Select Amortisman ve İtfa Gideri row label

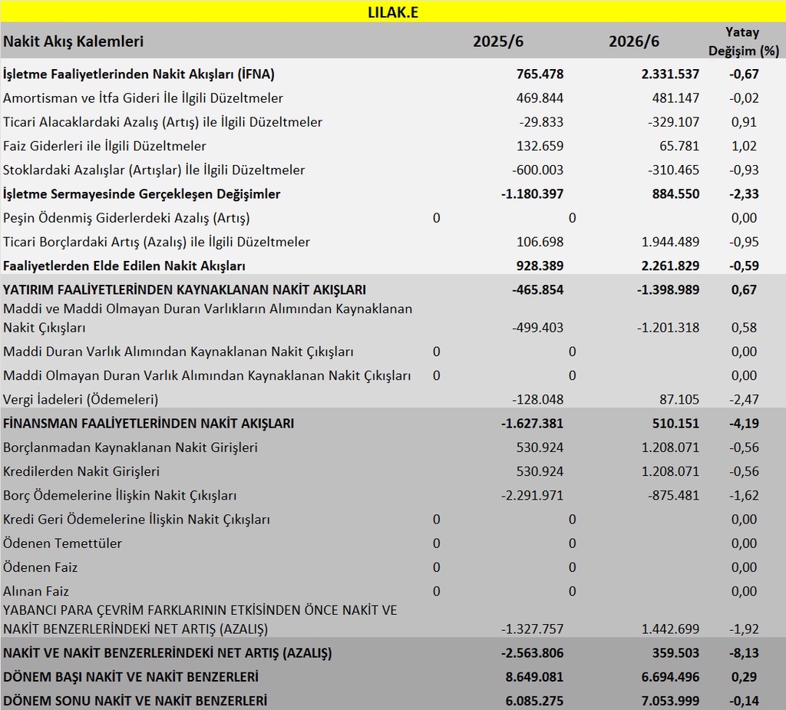[143, 98]
